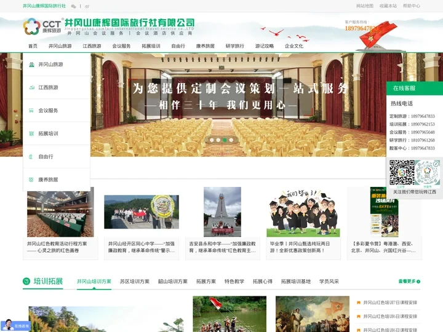Open 井冈山旅游 in the top navigation
The image size is (443, 332).
pyautogui.click(x=60, y=46)
